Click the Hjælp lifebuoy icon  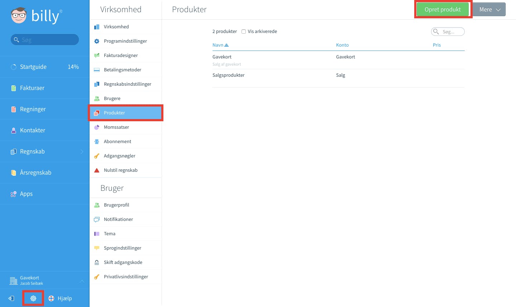coord(51,298)
